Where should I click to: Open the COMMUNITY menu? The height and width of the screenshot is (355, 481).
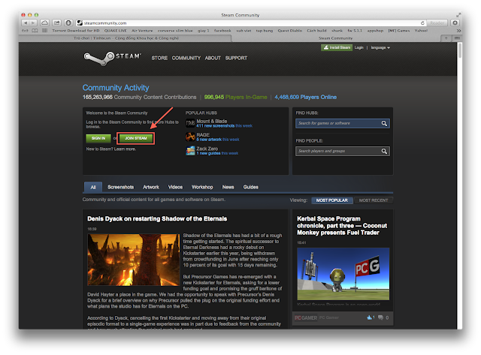186,58
